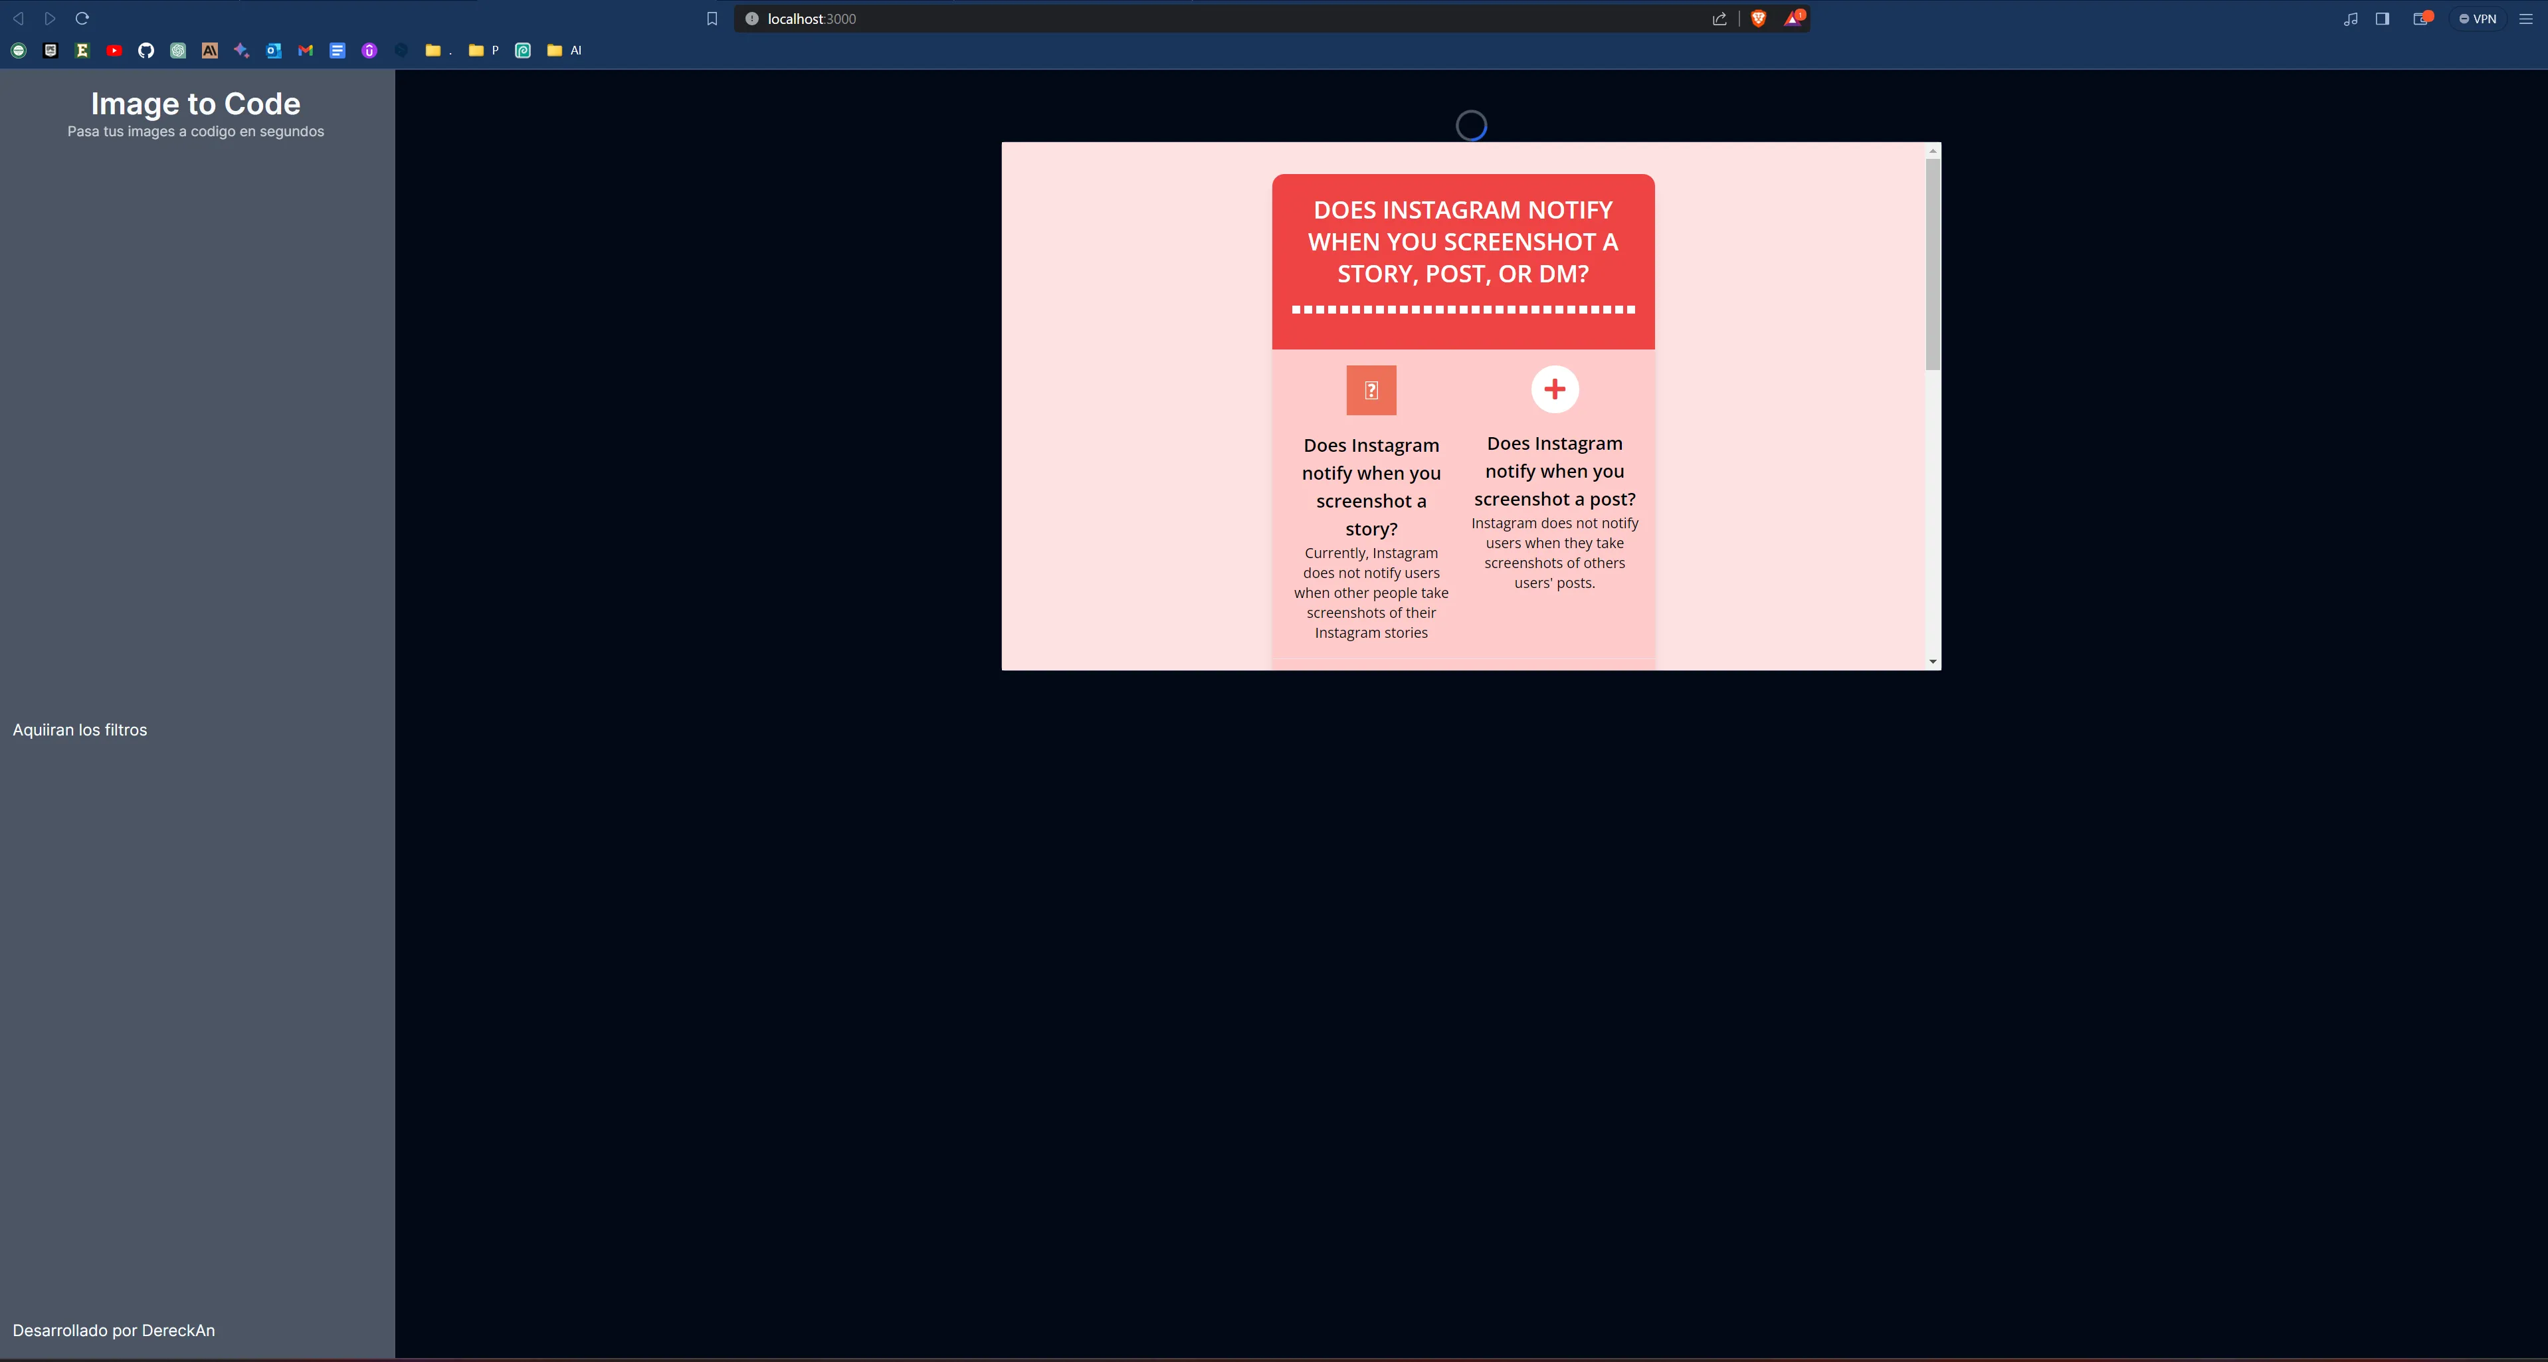The width and height of the screenshot is (2548, 1362).
Task: Click paragraph starting 'Currently, Instagram does not notify'
Action: point(1371,593)
